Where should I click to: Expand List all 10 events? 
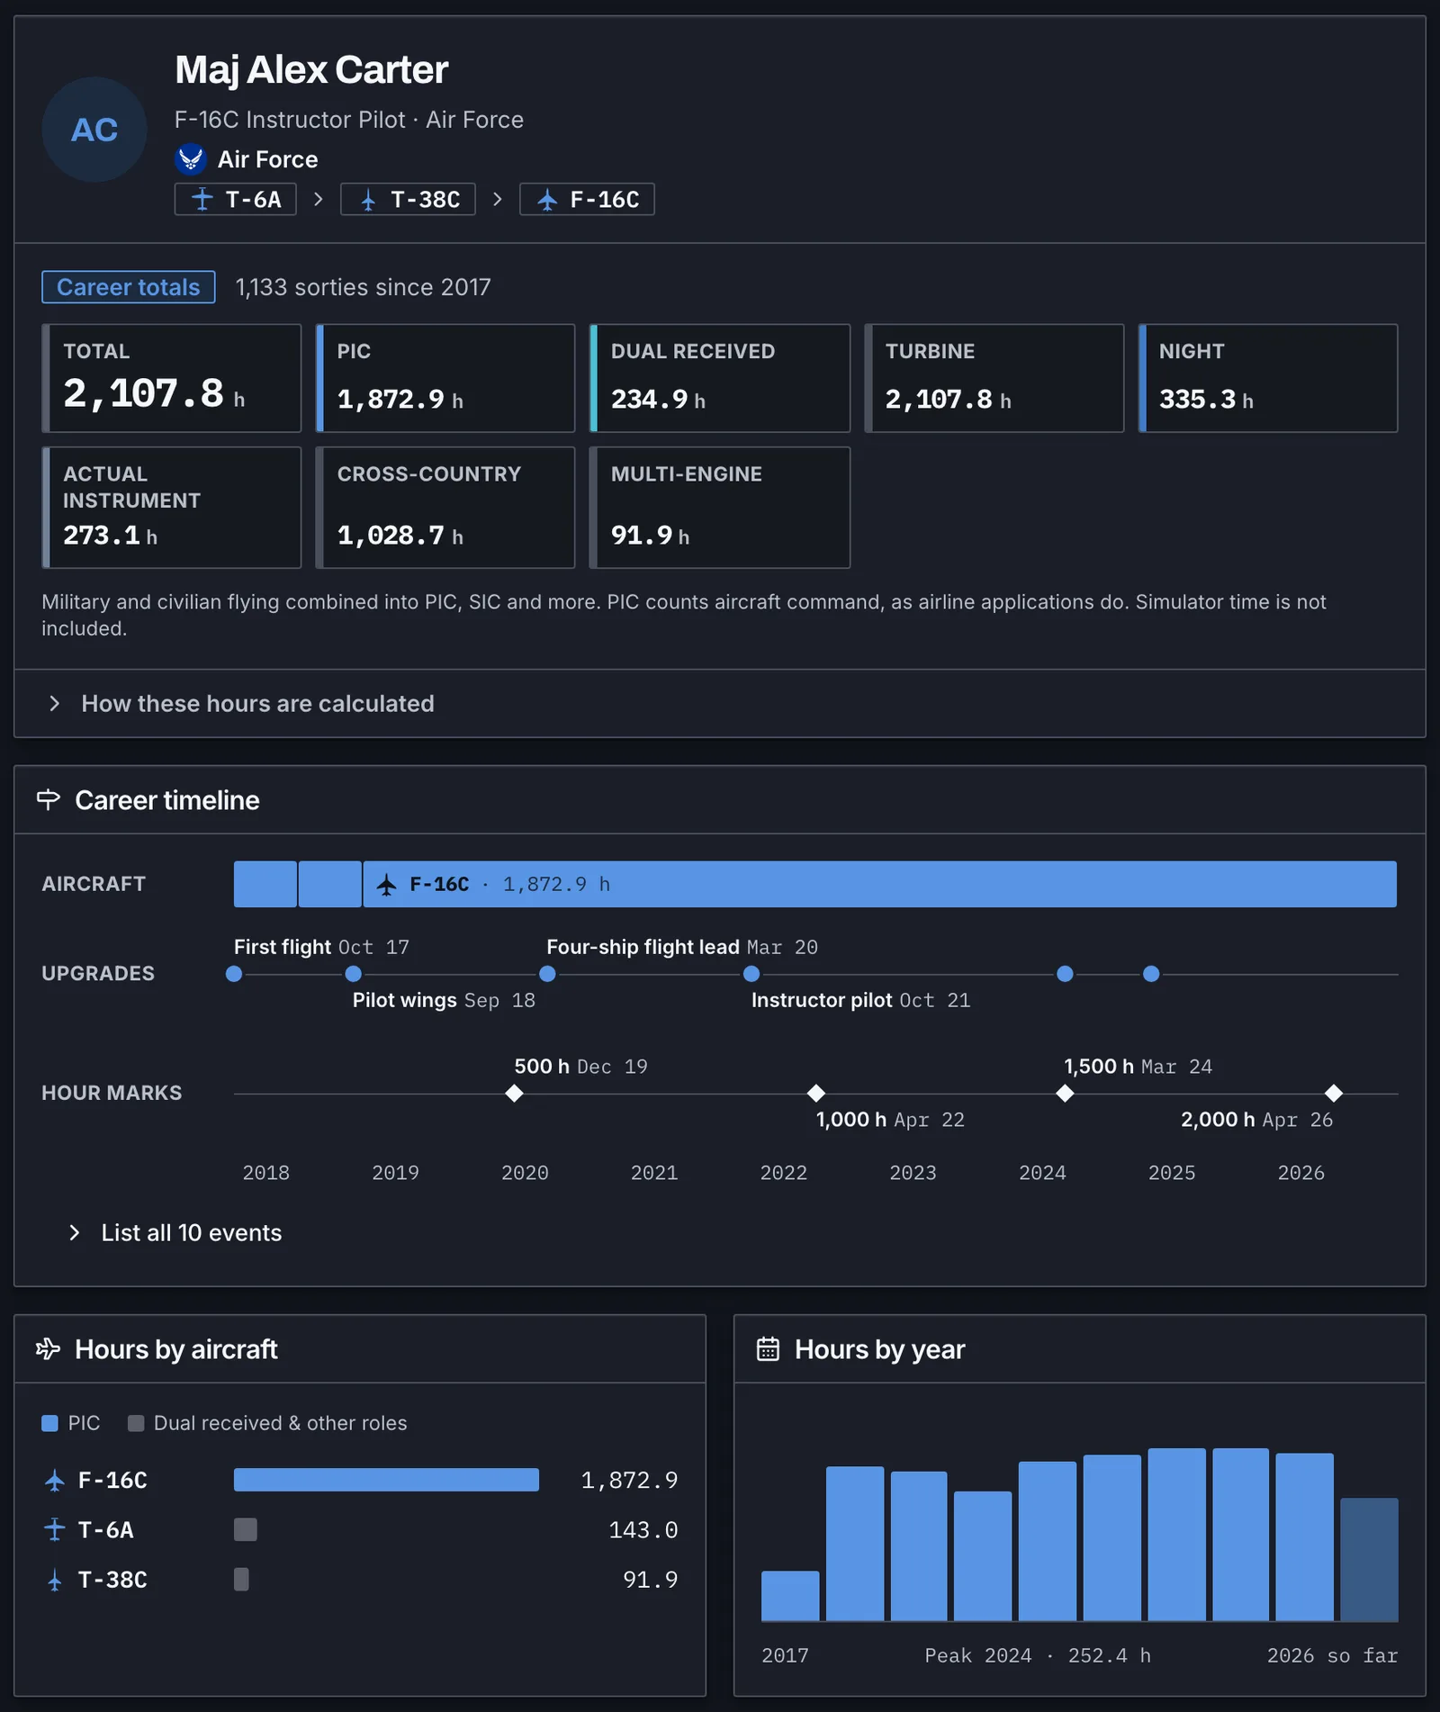175,1232
